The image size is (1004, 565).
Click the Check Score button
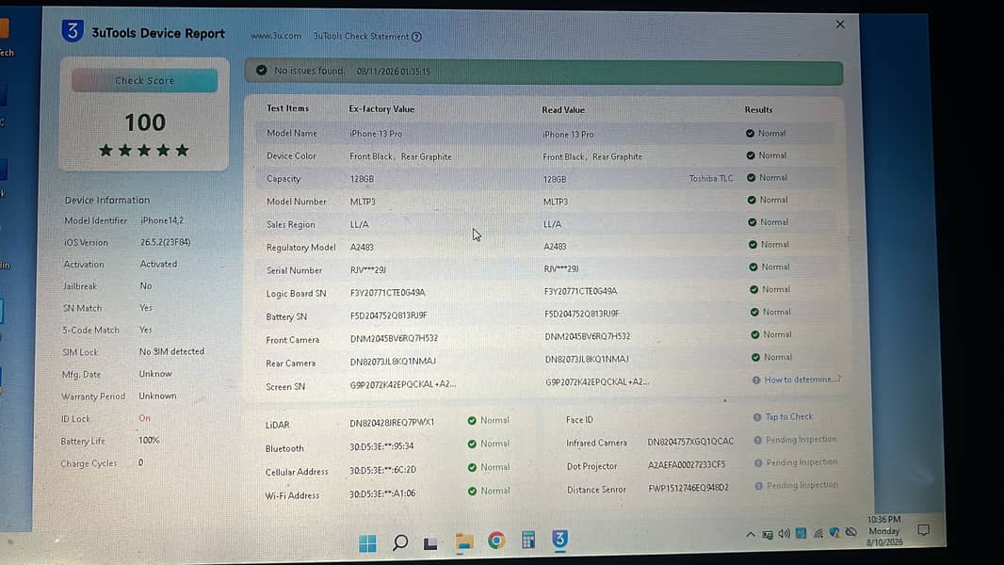145,81
